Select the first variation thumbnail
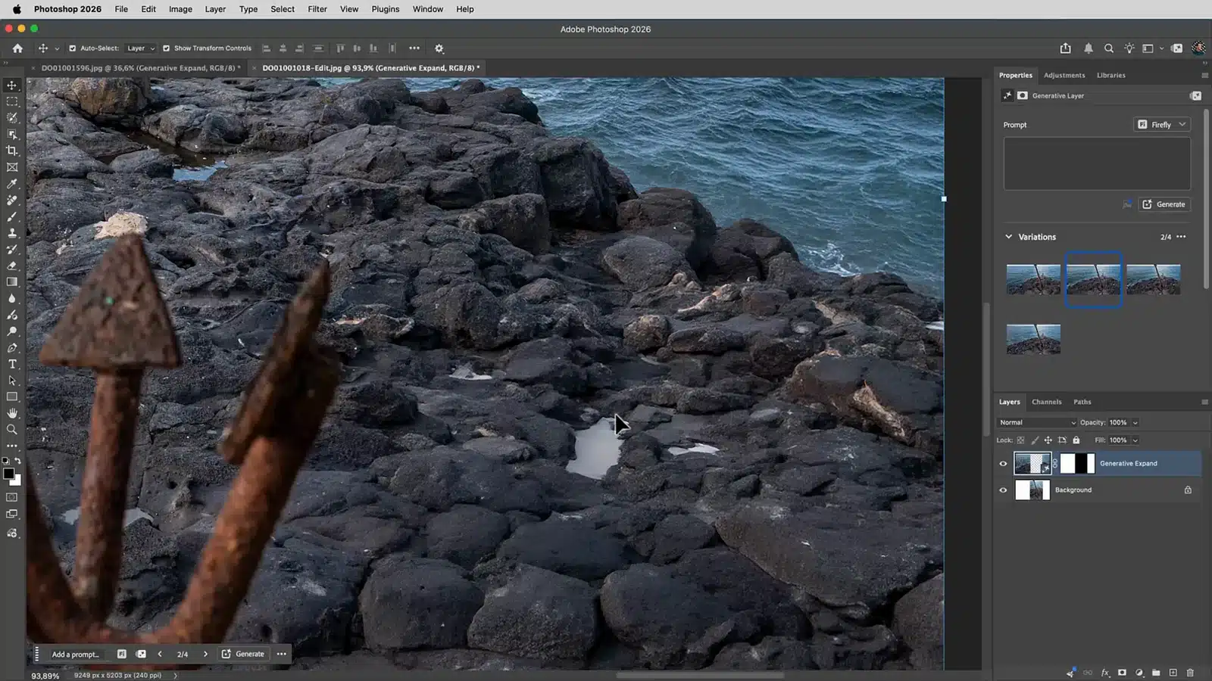The image size is (1212, 681). pos(1033,280)
